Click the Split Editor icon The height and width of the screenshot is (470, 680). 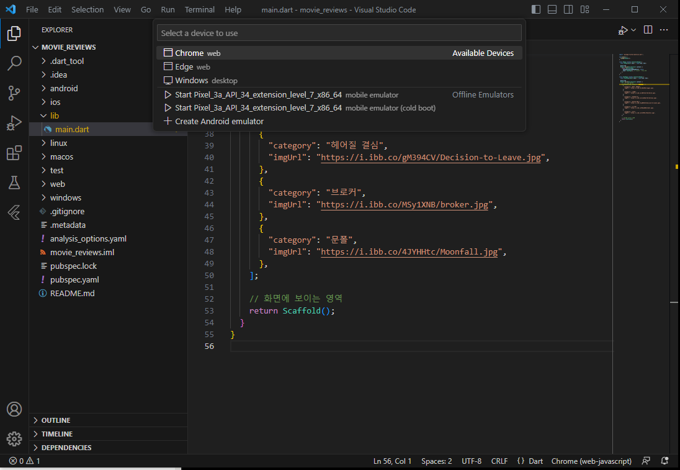pos(648,30)
